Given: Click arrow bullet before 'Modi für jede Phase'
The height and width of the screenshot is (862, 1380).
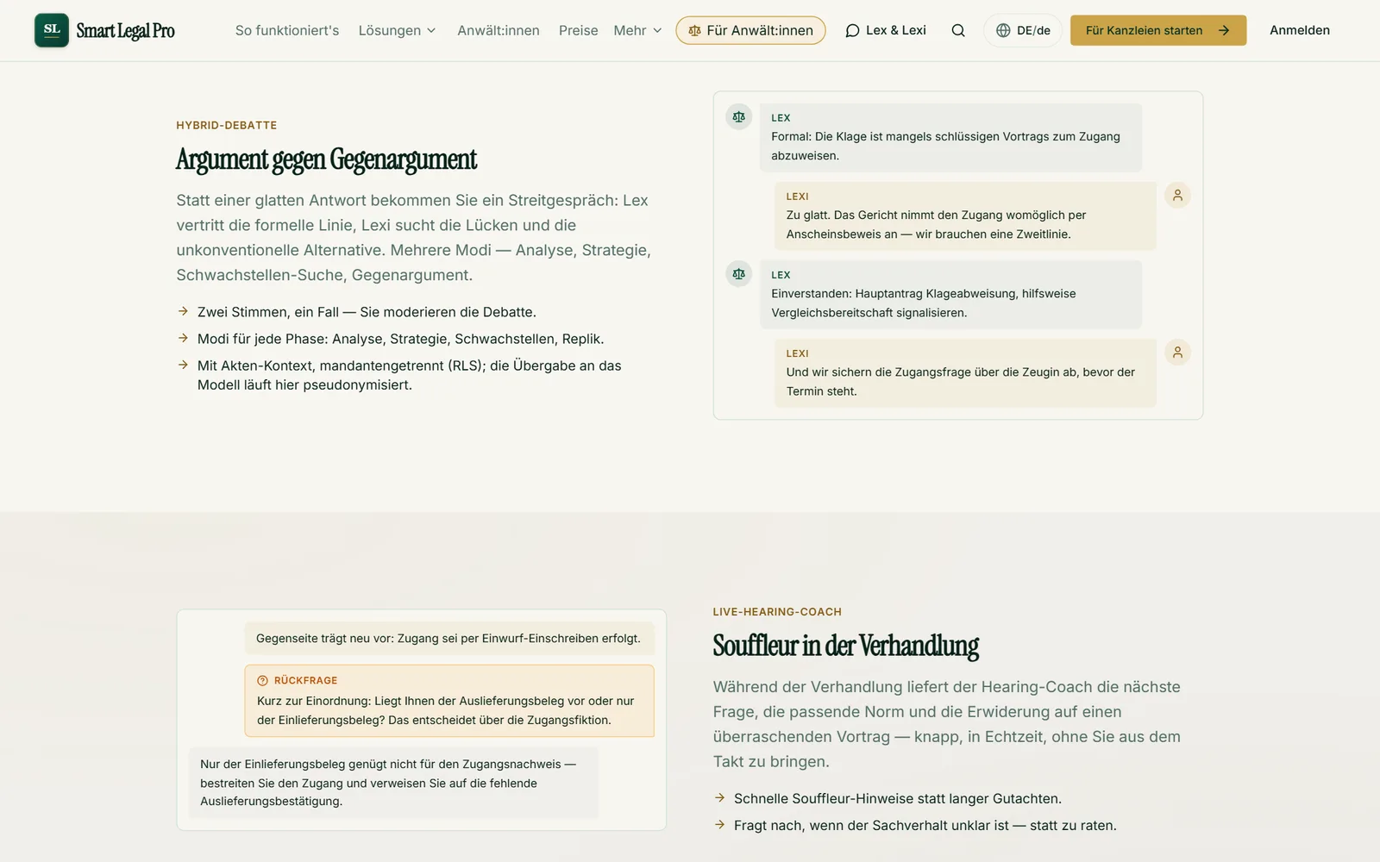Looking at the screenshot, I should click(x=183, y=338).
